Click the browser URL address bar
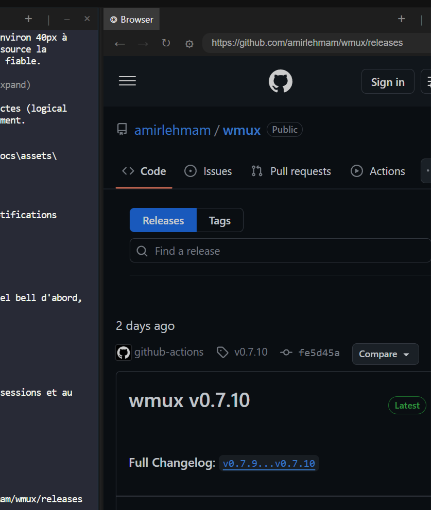Image resolution: width=431 pixels, height=510 pixels. click(x=316, y=43)
